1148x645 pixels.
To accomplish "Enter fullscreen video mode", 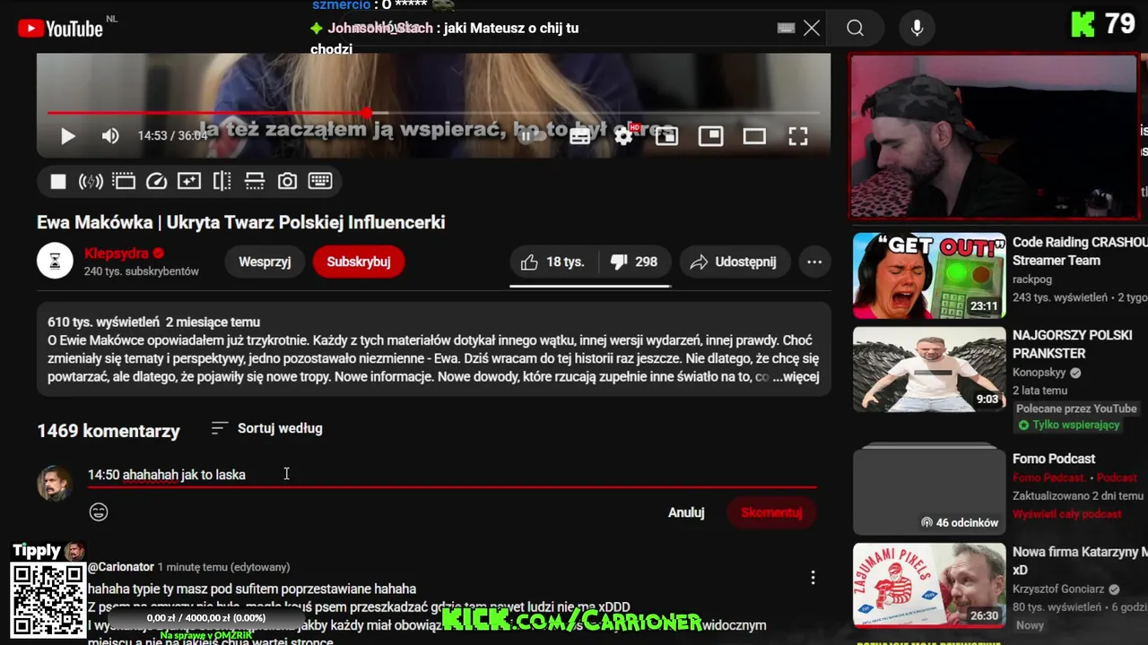I will [798, 136].
